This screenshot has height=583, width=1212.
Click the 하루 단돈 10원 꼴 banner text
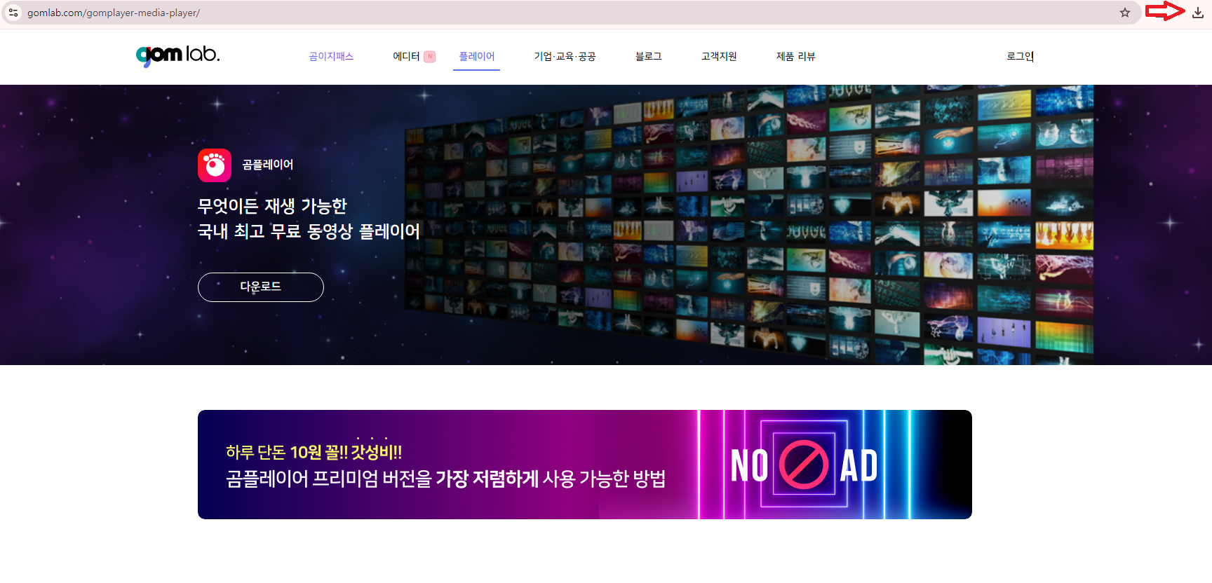[314, 452]
